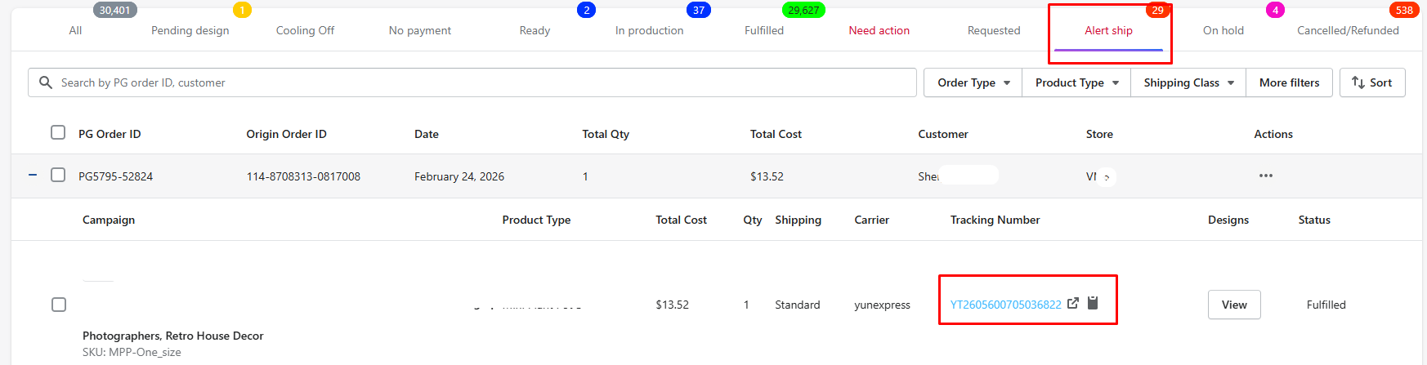Select all orders header checkbox

click(x=58, y=132)
